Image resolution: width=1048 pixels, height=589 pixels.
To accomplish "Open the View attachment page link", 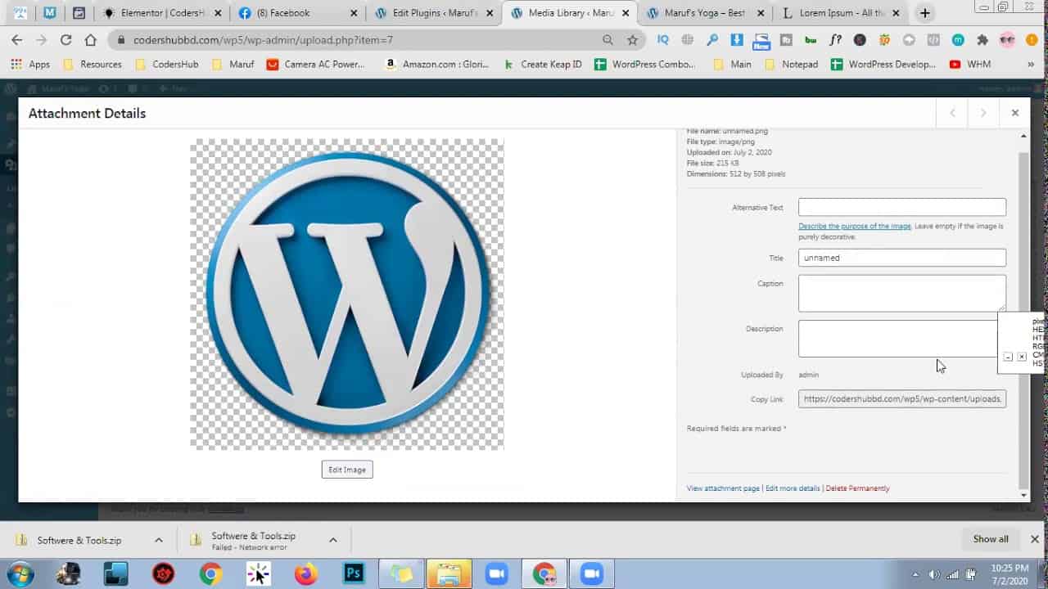I will (723, 488).
